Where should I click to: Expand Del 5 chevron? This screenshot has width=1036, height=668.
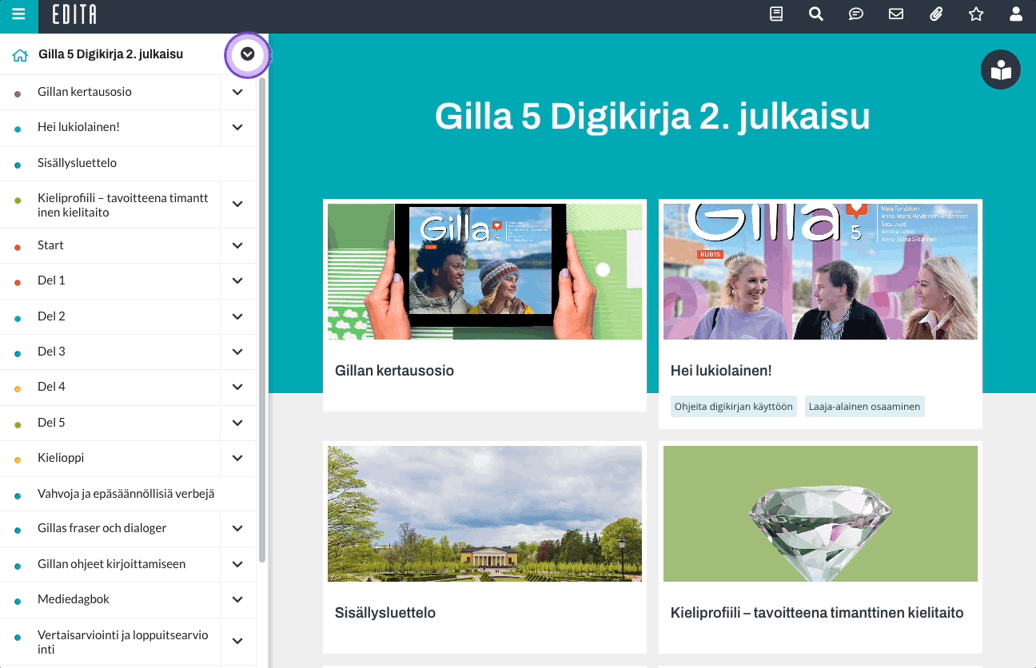coord(237,422)
